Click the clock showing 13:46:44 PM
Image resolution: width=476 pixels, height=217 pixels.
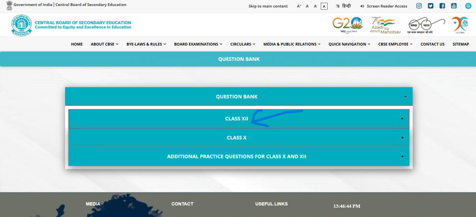pyautogui.click(x=347, y=206)
